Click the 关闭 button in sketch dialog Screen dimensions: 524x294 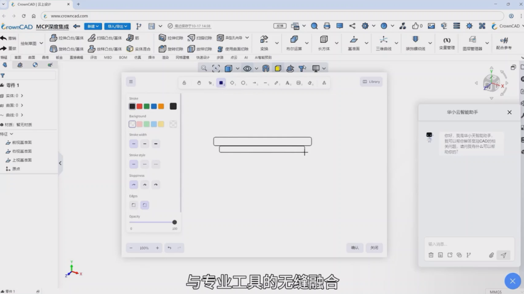pos(374,248)
